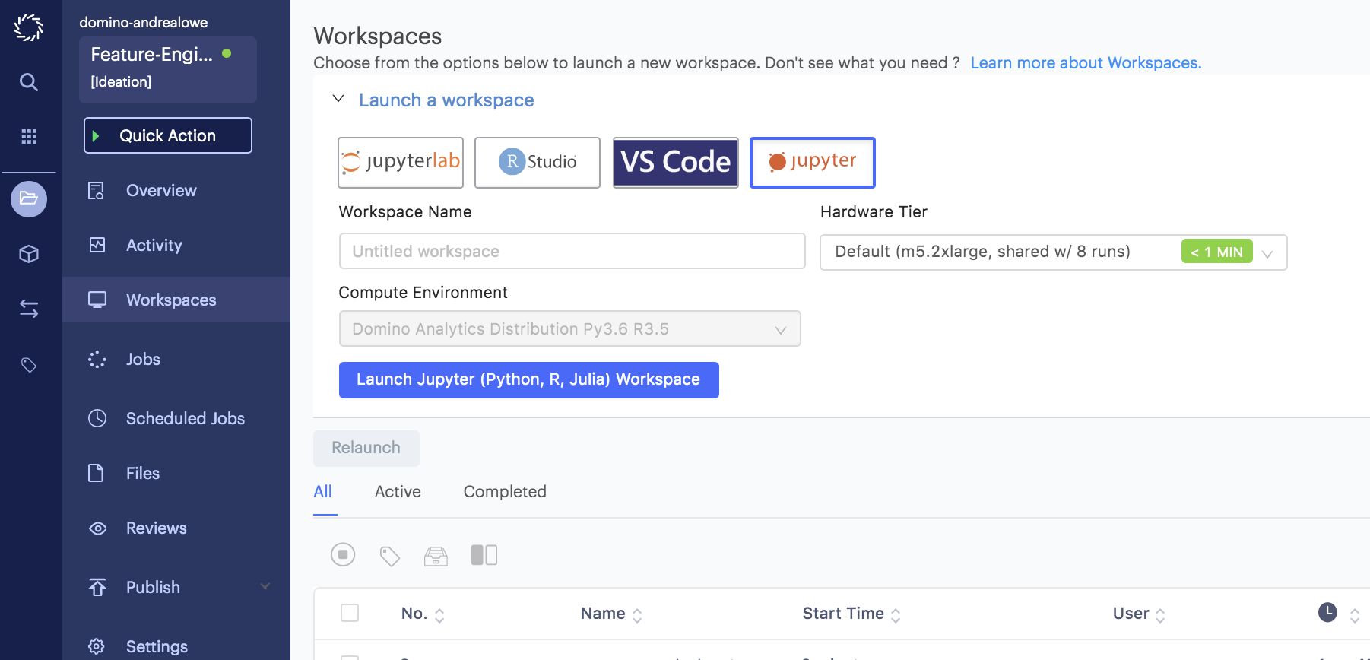Click the stop workspace icon

(x=343, y=555)
